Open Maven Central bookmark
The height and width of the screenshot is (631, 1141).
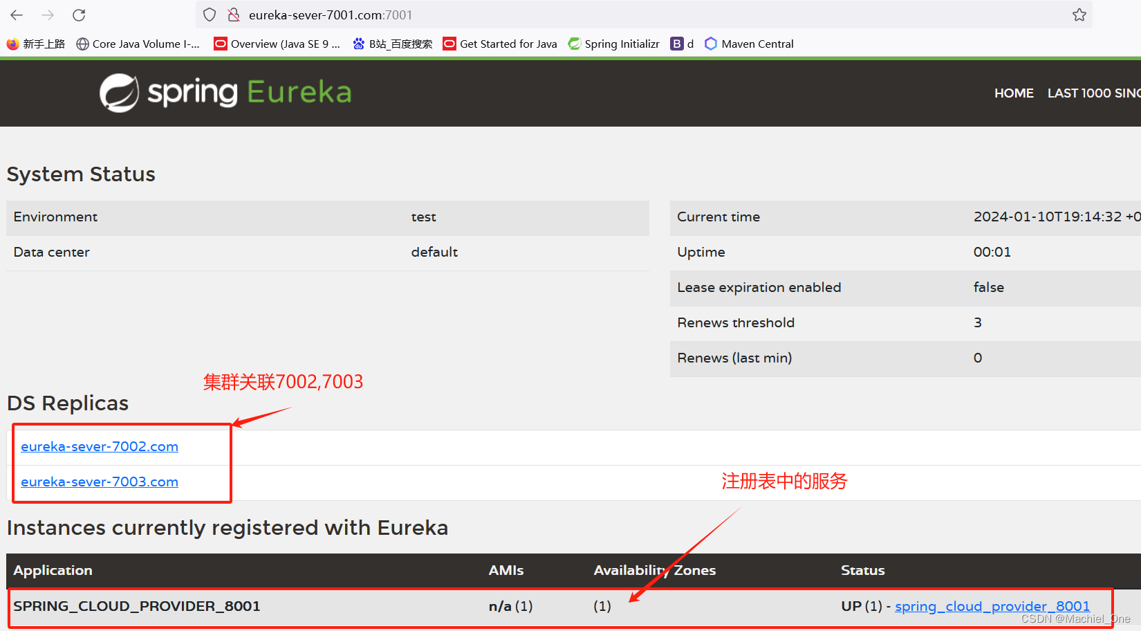749,44
